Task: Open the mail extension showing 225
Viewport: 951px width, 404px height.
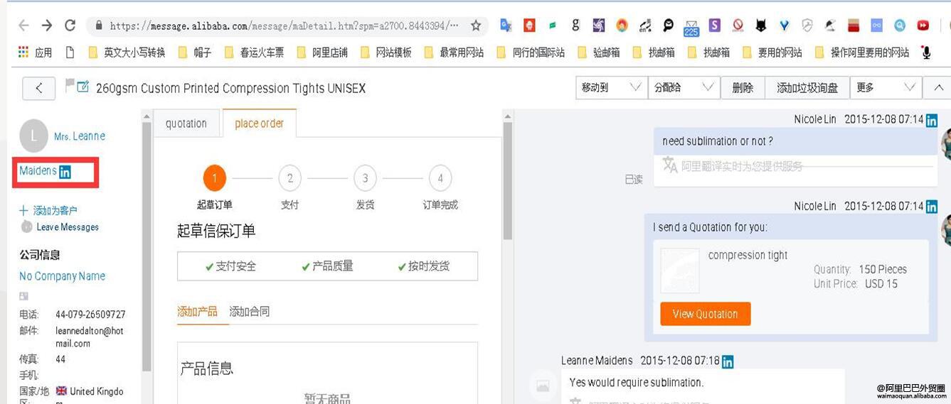Action: (x=691, y=28)
